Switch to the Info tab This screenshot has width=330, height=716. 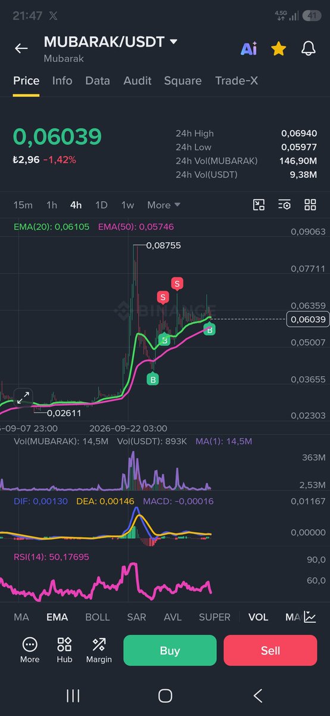[62, 81]
